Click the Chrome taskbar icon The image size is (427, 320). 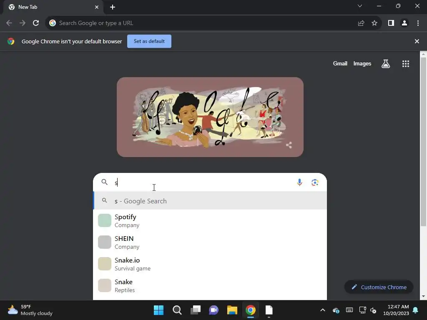(251, 310)
